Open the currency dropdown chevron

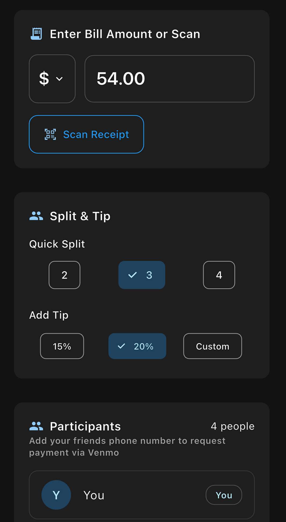pos(59,79)
